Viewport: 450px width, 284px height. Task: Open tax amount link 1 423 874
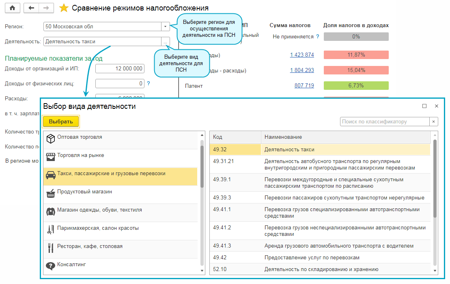pyautogui.click(x=302, y=55)
